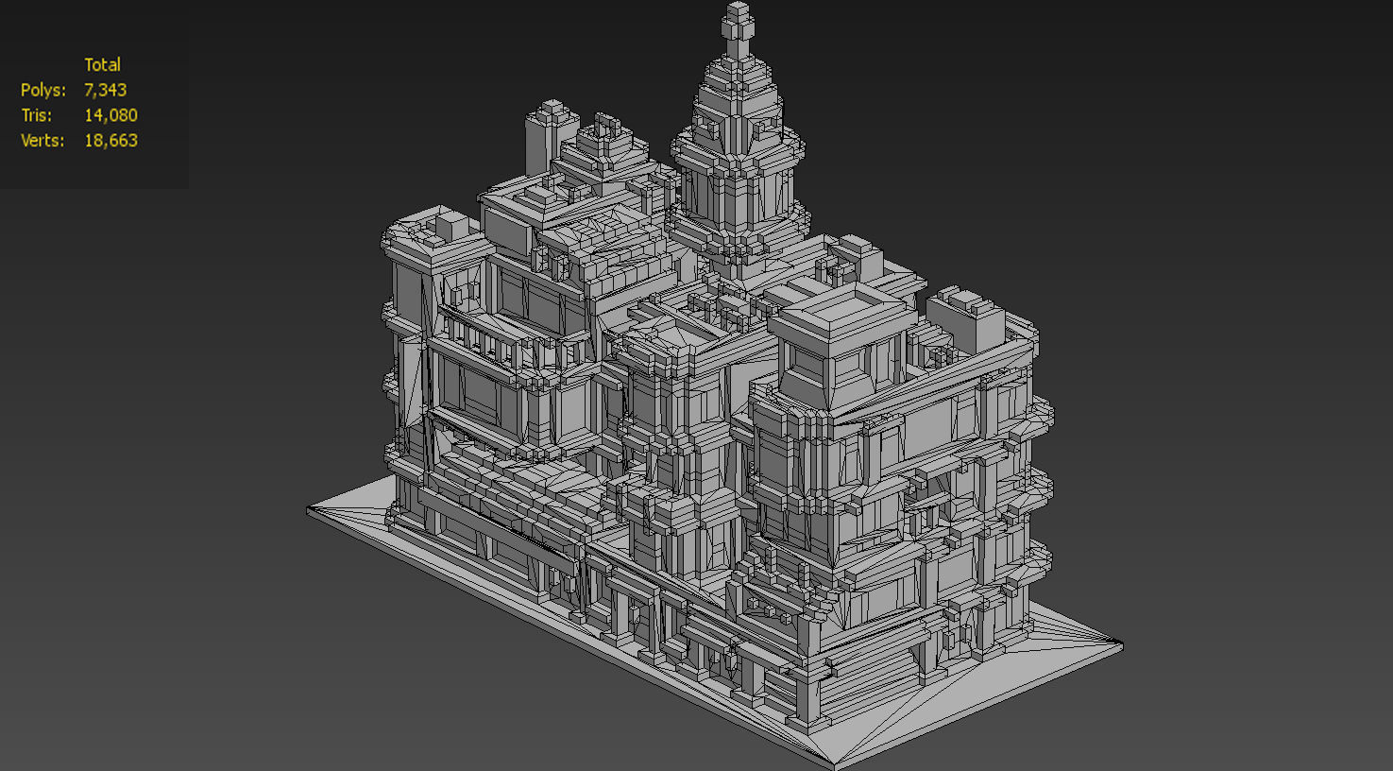Click the 'Polys:' label
This screenshot has height=771, width=1393.
(43, 90)
